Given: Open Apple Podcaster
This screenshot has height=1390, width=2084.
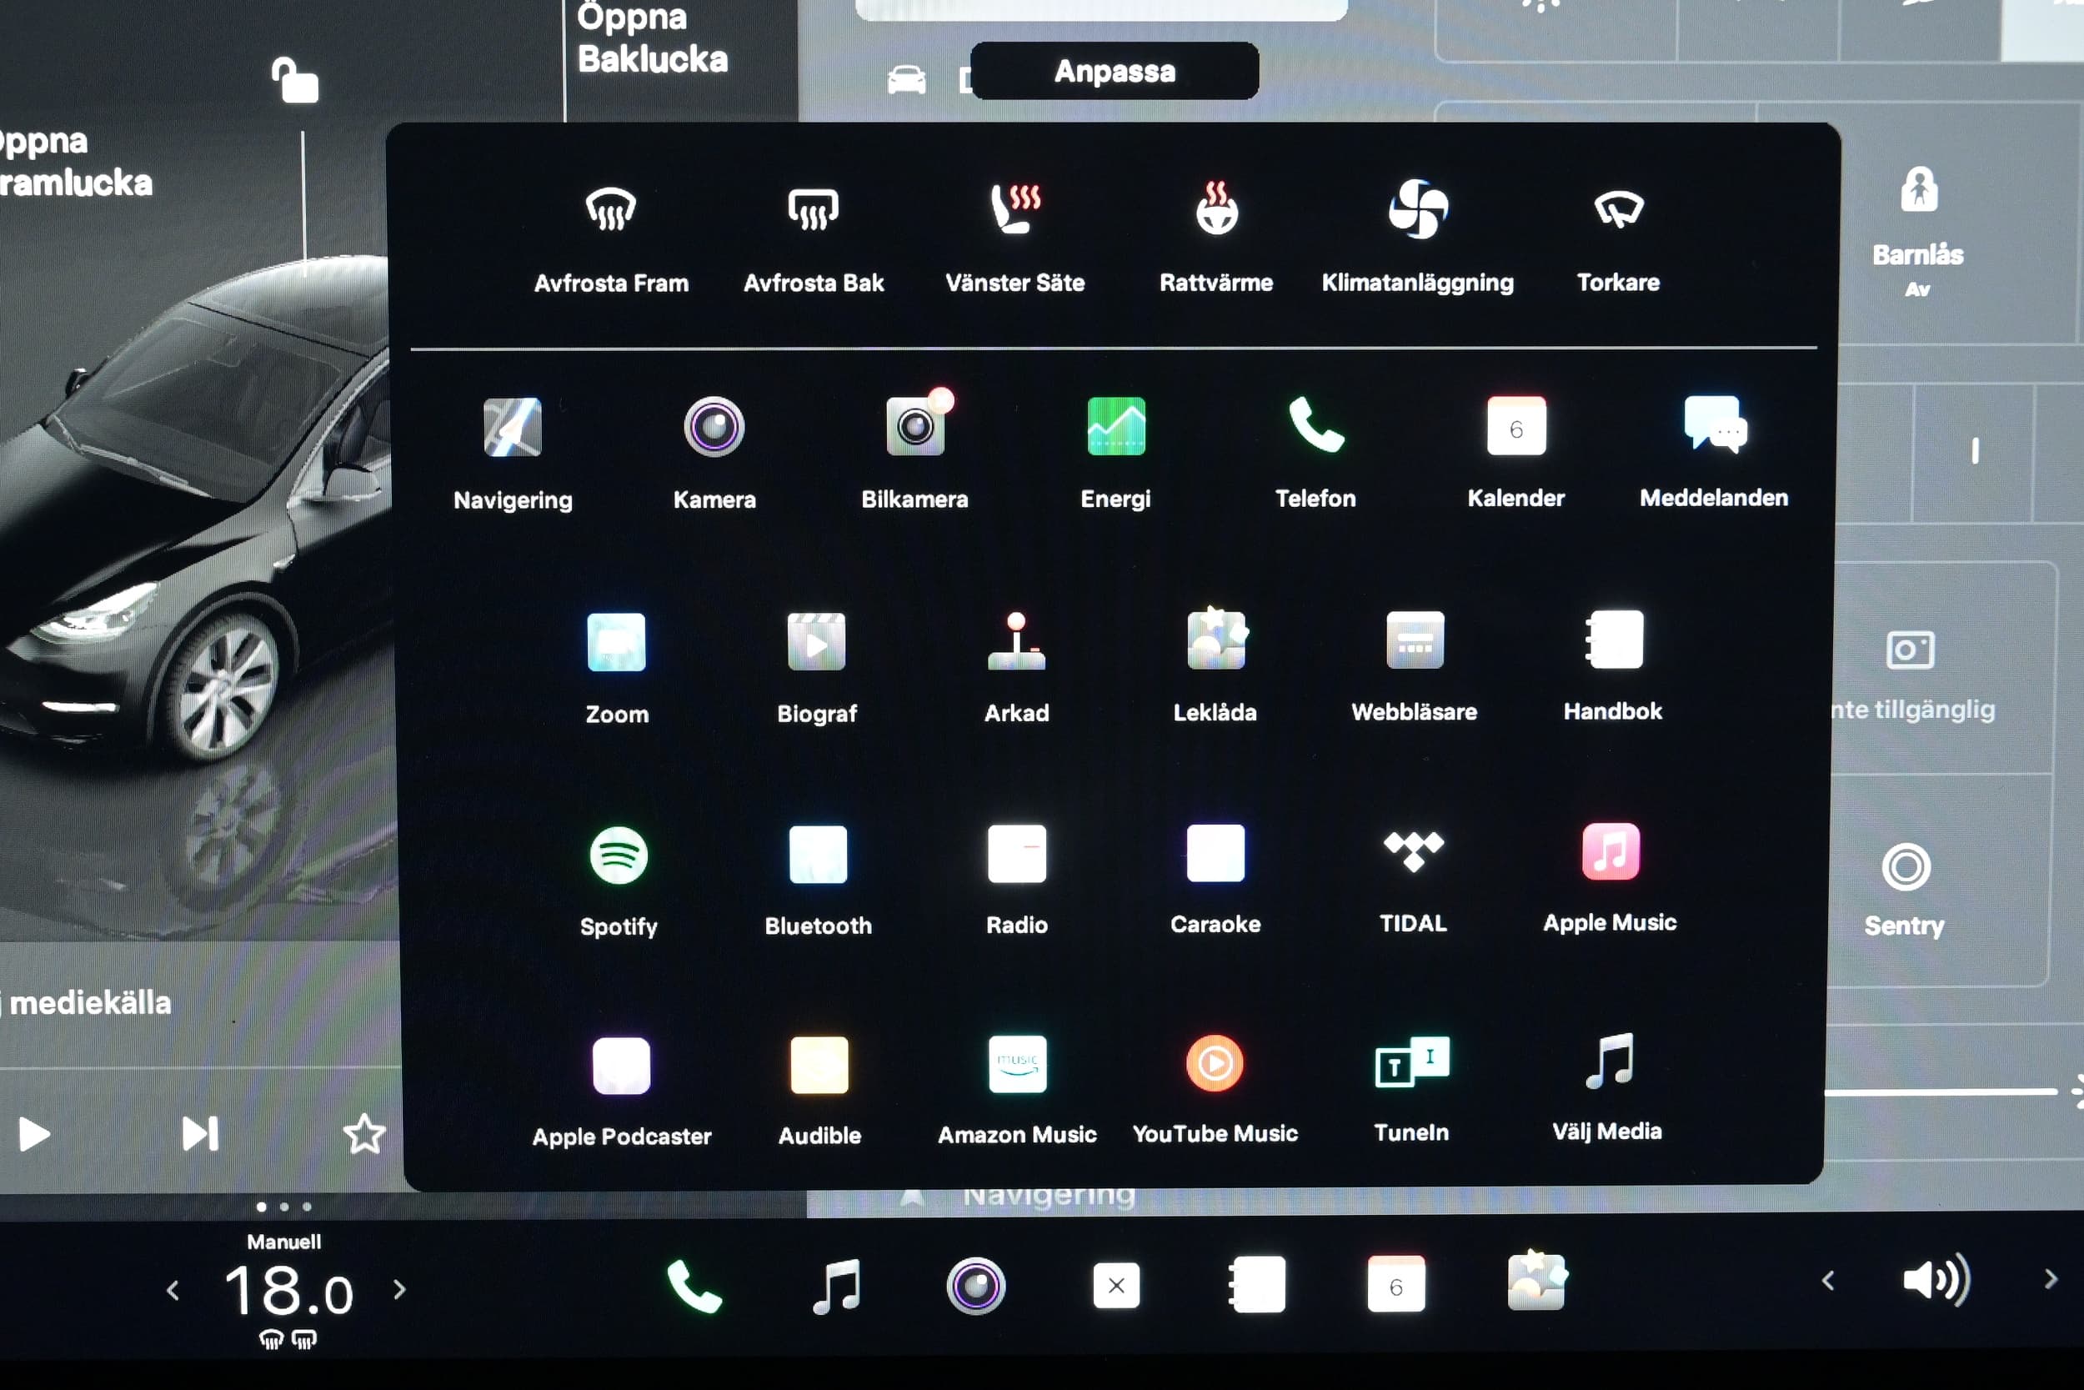Looking at the screenshot, I should (621, 1092).
